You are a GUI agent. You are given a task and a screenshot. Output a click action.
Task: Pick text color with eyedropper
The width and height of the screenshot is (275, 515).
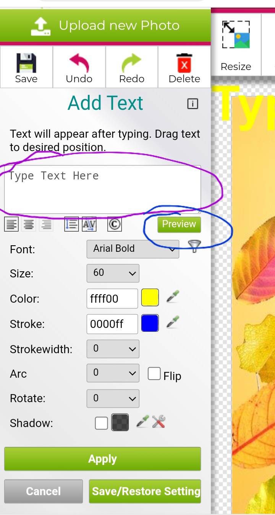173,297
